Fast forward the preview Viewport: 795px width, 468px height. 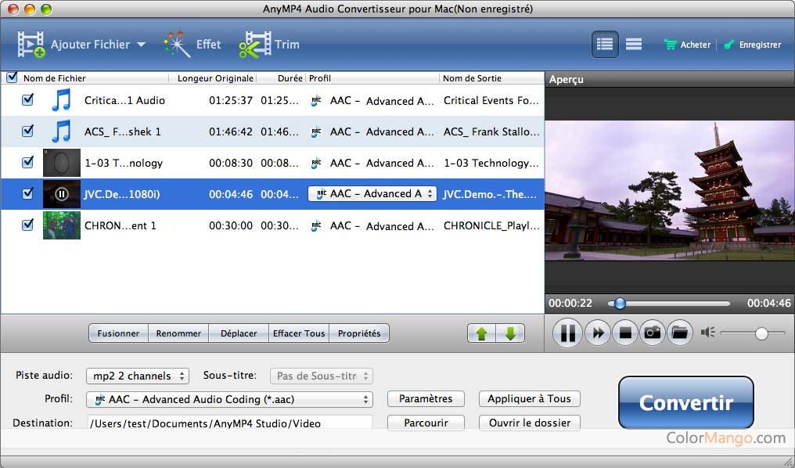[x=598, y=333]
